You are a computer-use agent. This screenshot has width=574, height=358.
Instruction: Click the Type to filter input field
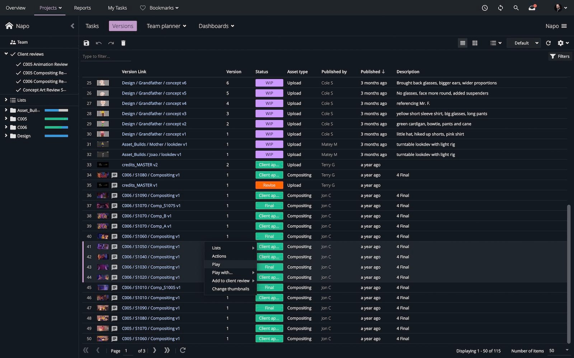[106, 56]
